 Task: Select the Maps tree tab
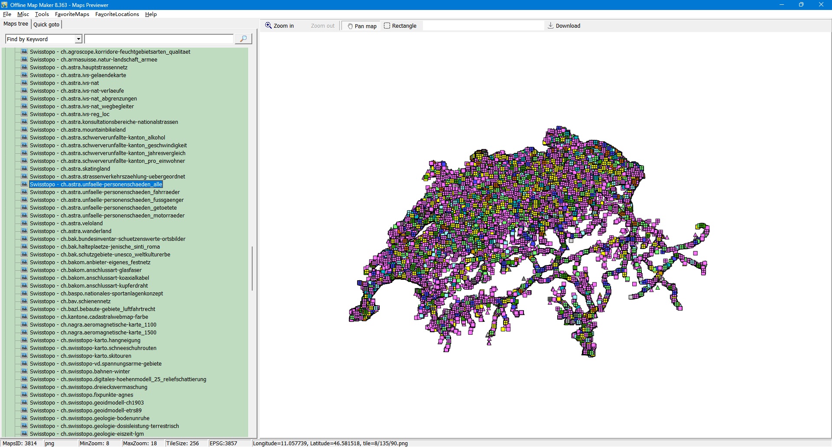point(16,24)
